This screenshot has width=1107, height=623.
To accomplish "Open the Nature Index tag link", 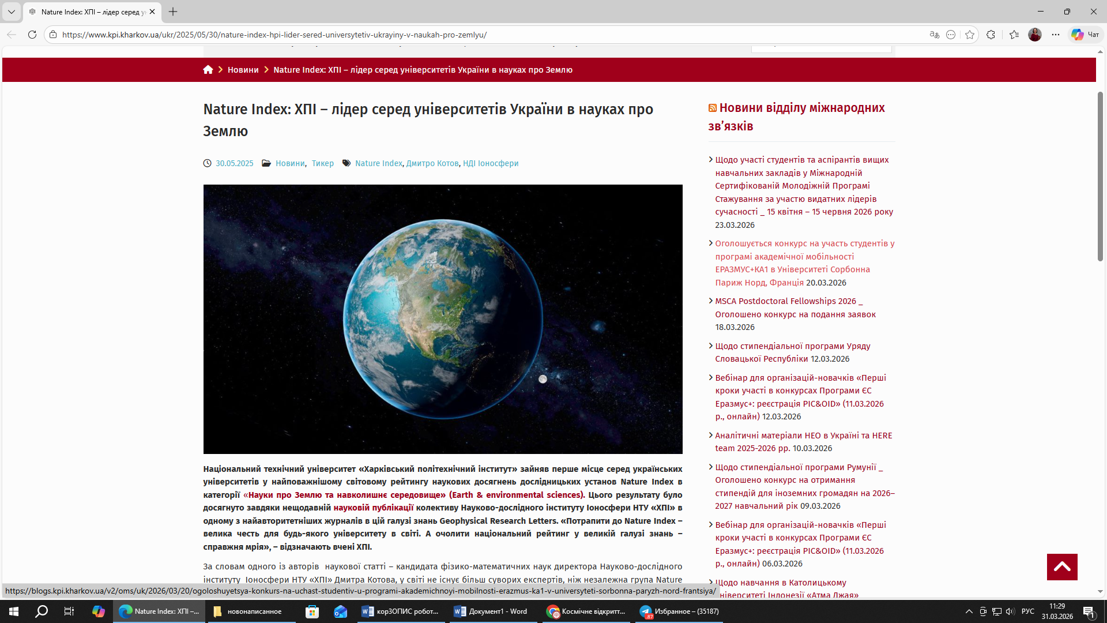I will [378, 163].
